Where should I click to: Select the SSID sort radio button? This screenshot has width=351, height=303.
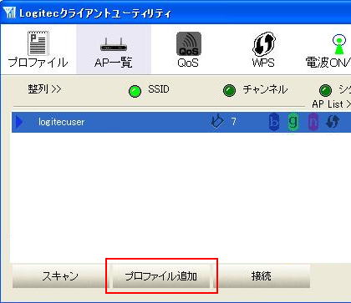click(135, 91)
